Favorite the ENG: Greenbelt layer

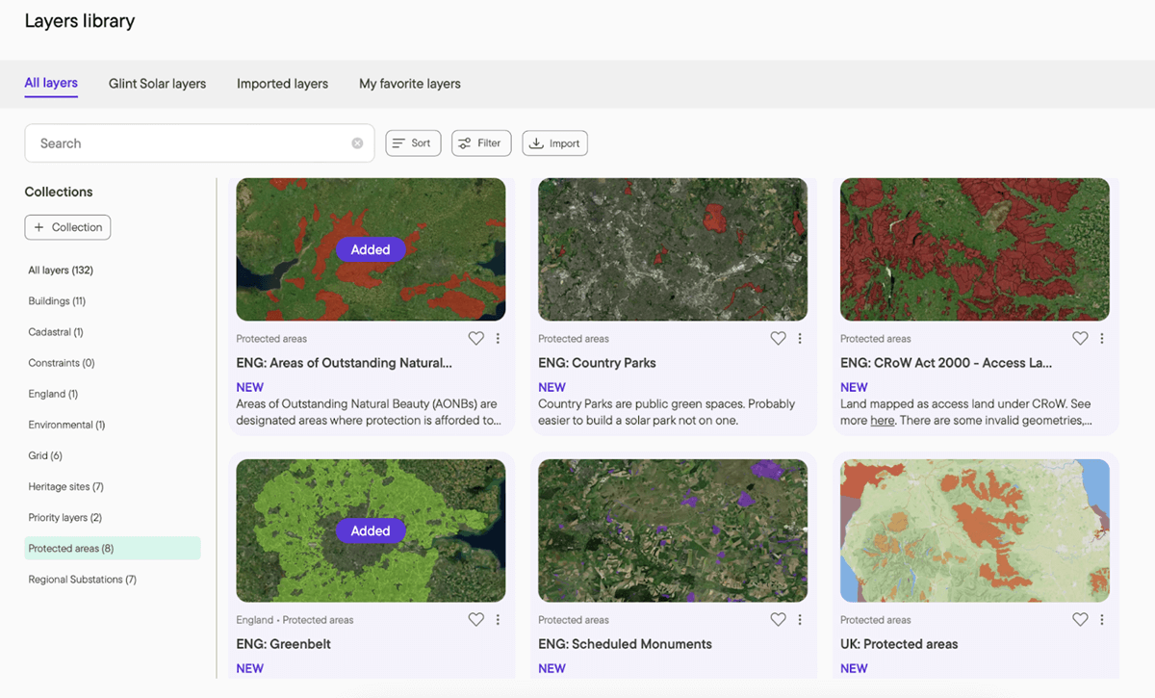tap(475, 620)
